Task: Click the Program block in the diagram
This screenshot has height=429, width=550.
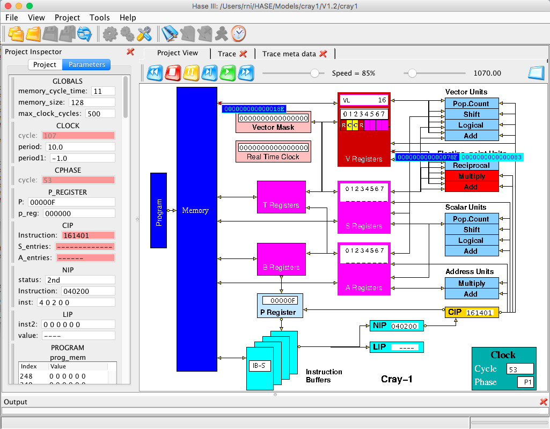Action: tap(158, 210)
